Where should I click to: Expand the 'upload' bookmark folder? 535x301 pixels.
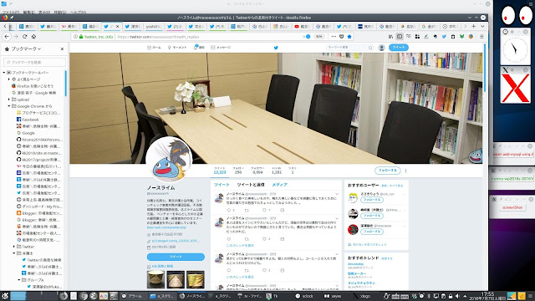9,99
